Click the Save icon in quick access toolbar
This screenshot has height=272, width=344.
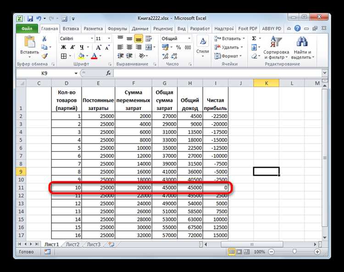pos(30,18)
